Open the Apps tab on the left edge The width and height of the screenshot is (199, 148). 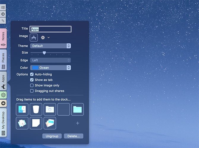coord(3,81)
